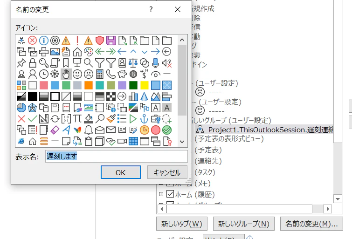The width and height of the screenshot is (352, 239).
Task: Expand the ホーム (履歴) tree node
Action: coord(161,194)
